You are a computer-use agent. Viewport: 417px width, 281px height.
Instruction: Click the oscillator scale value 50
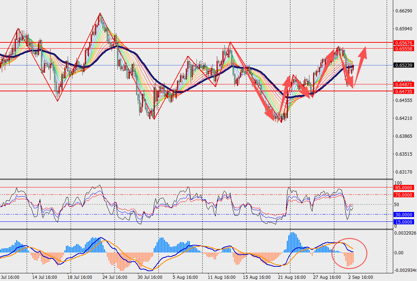(397, 205)
